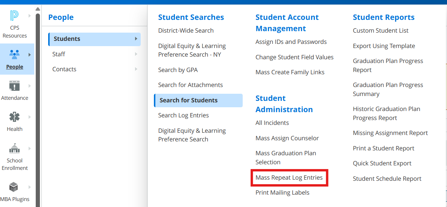The width and height of the screenshot is (447, 207).
Task: Select Students in the People menu
Action: [94, 39]
